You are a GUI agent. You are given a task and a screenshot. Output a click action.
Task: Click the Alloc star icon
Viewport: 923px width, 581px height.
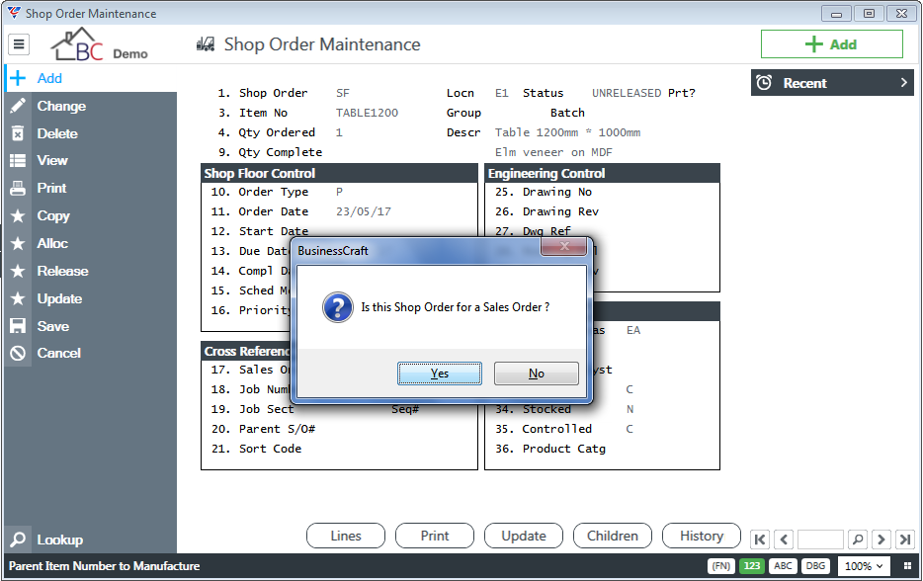(18, 243)
